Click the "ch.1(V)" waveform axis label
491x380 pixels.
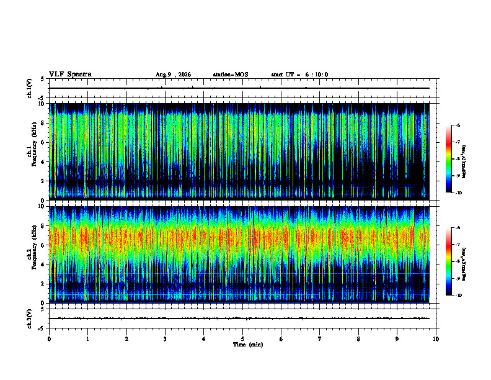[29, 88]
